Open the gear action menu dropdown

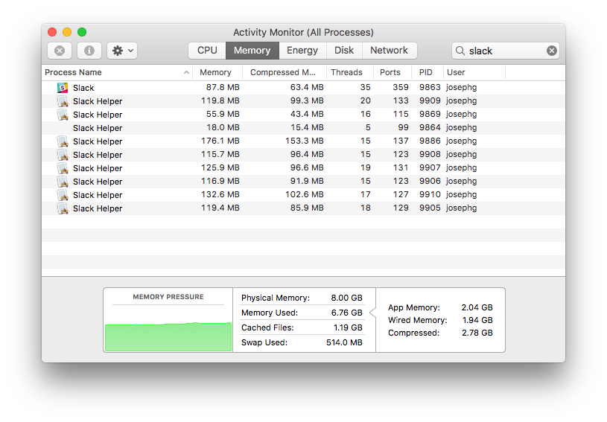[122, 51]
